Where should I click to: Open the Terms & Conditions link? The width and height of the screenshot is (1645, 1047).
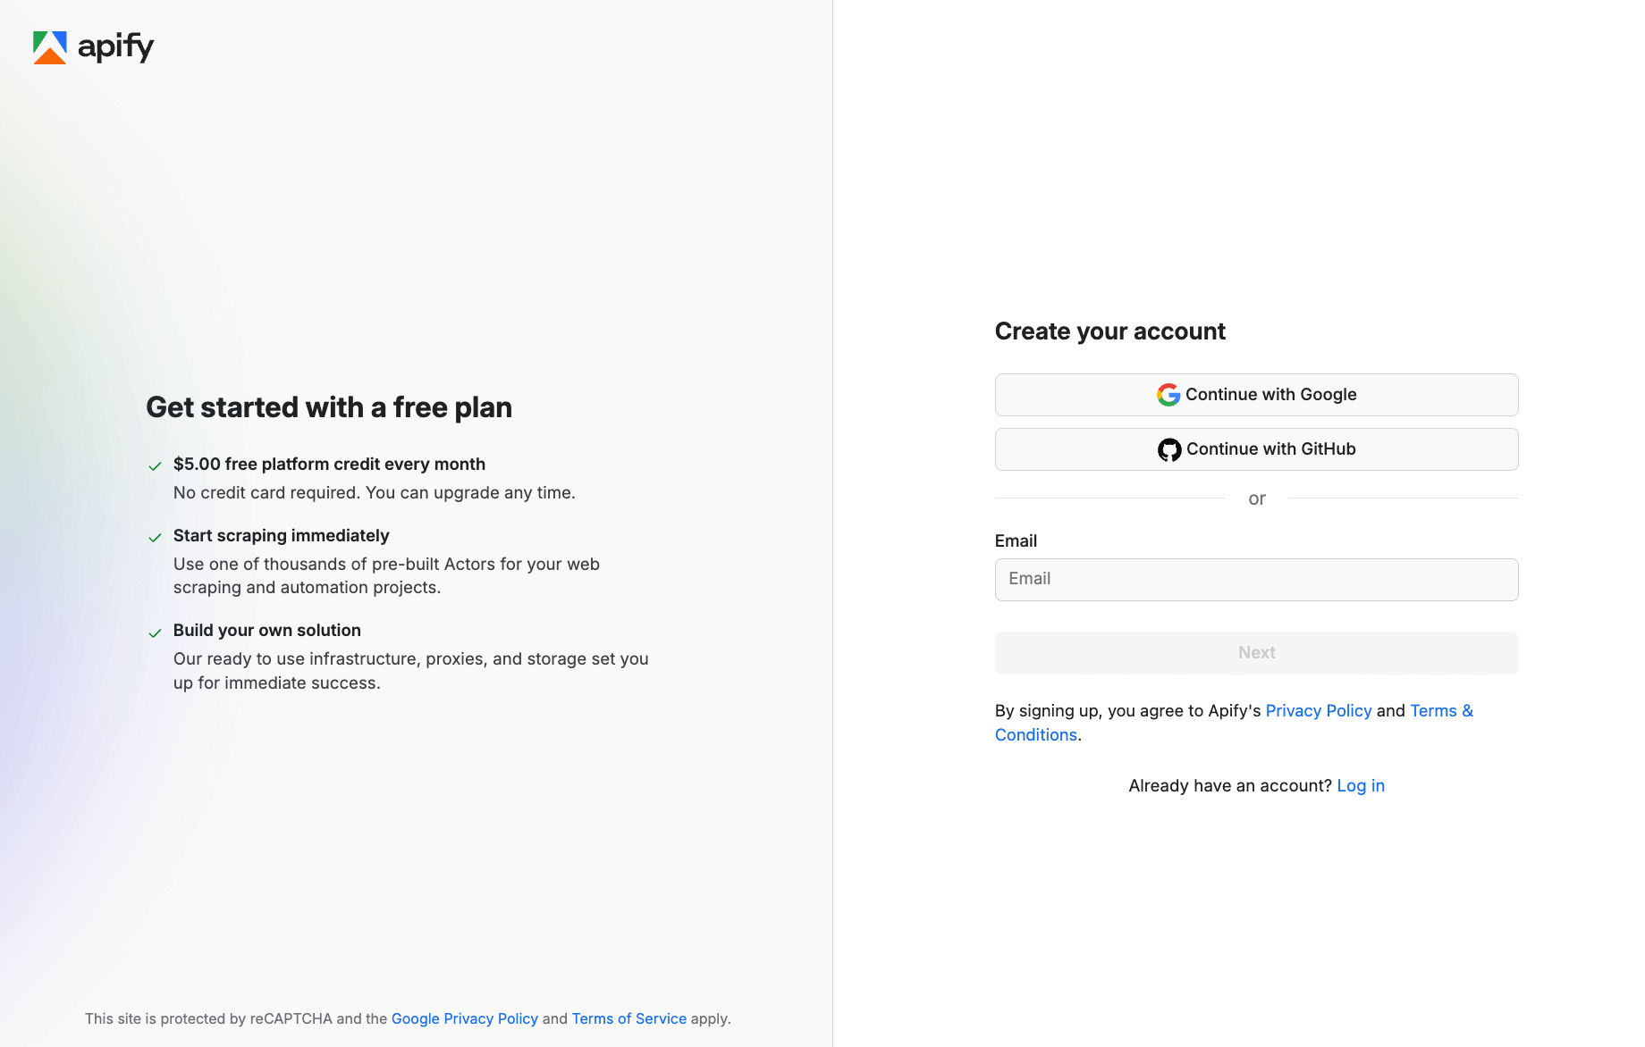click(x=1440, y=710)
